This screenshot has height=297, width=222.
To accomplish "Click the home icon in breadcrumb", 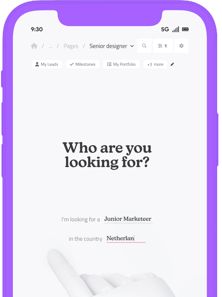I will coord(34,46).
